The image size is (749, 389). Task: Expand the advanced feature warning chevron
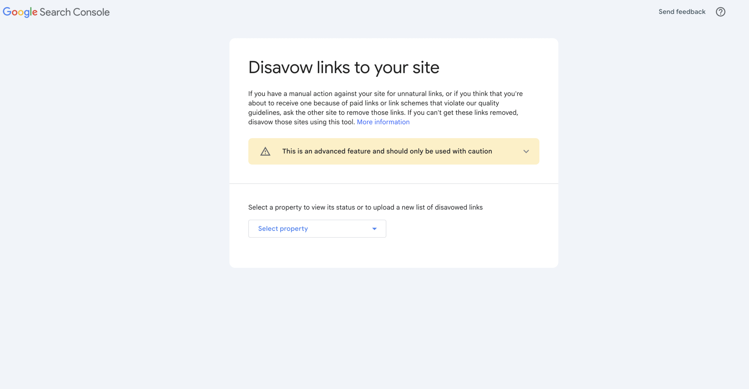click(x=526, y=151)
